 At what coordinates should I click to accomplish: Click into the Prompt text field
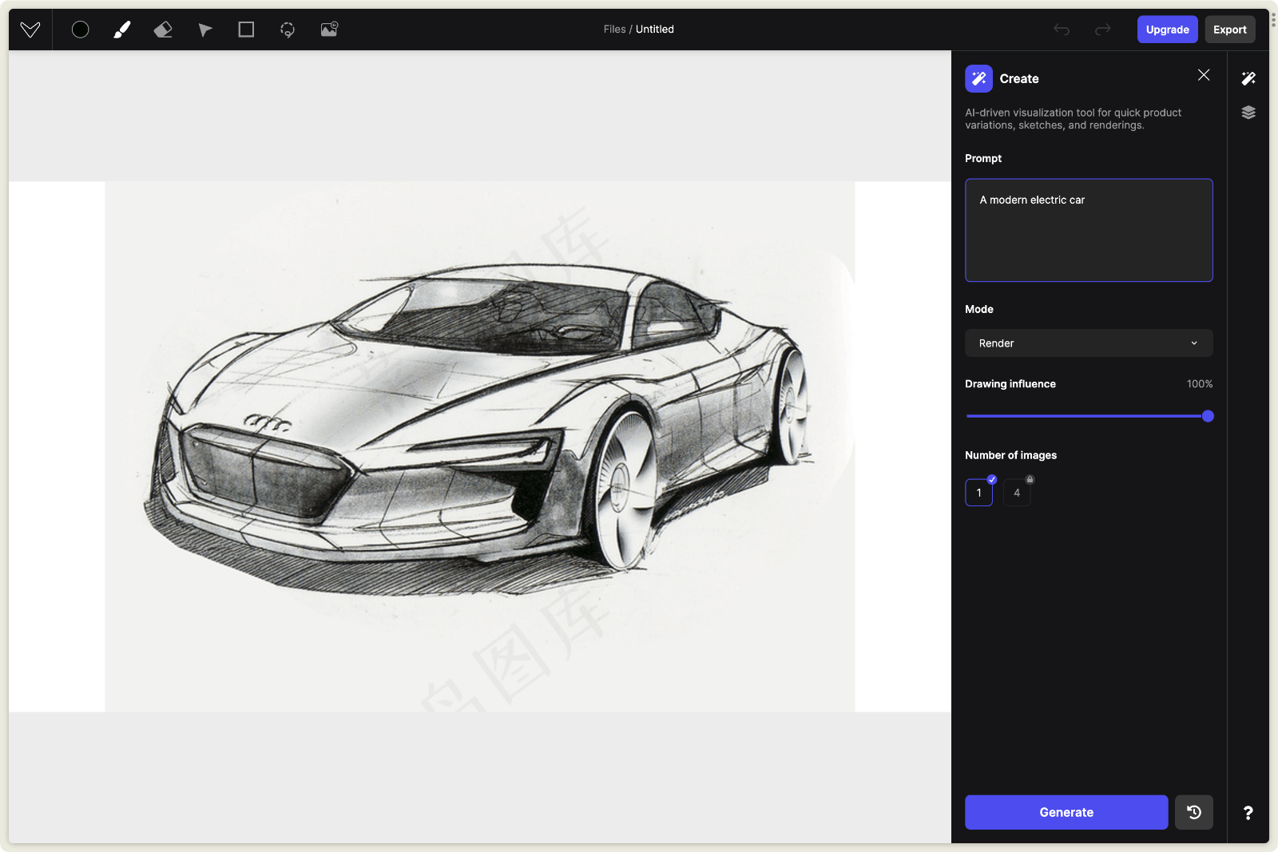point(1088,230)
